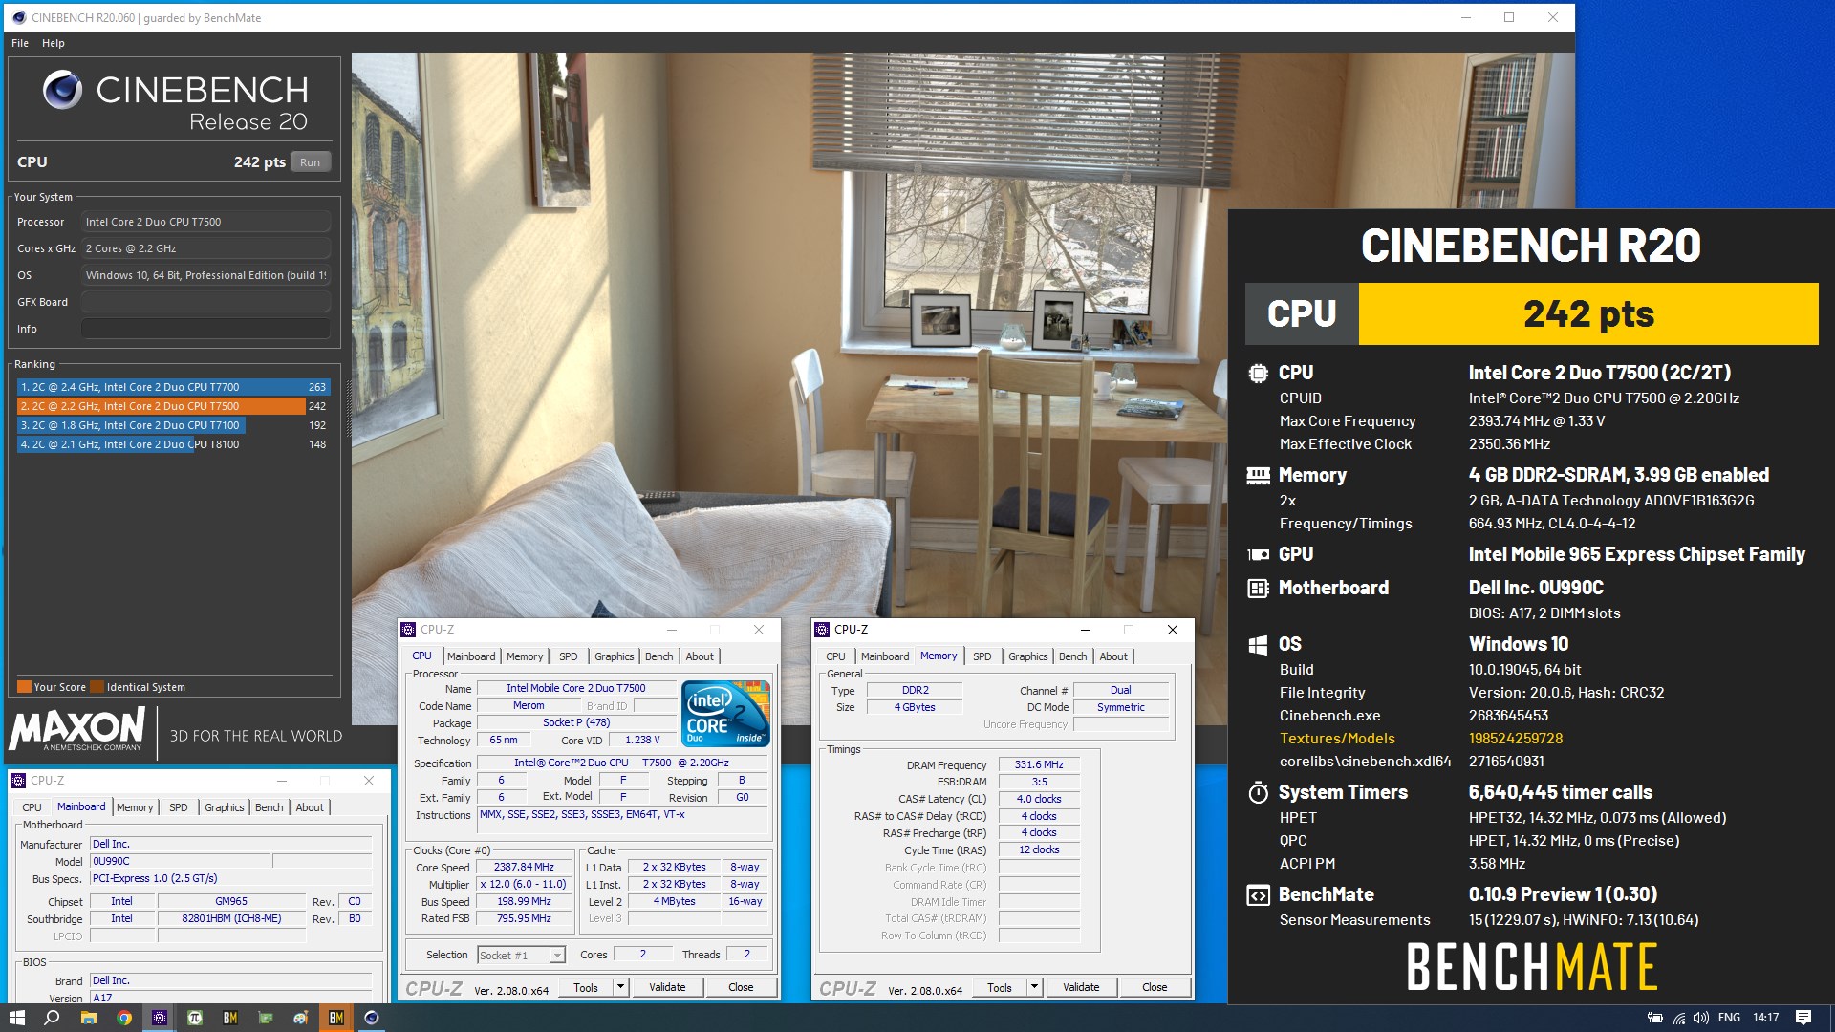Click Close button in the Memory CPU-Z window
The width and height of the screenshot is (1835, 1032).
pos(1155,987)
